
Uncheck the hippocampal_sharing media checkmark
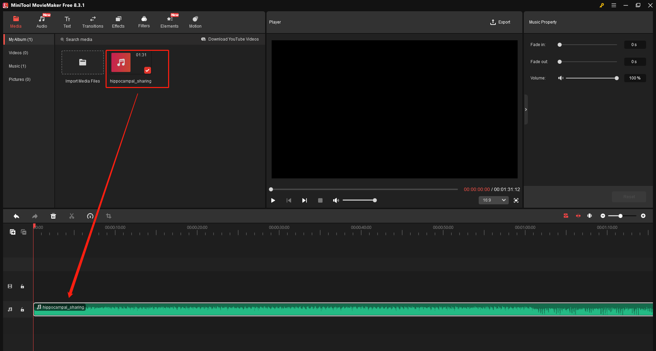pyautogui.click(x=147, y=70)
